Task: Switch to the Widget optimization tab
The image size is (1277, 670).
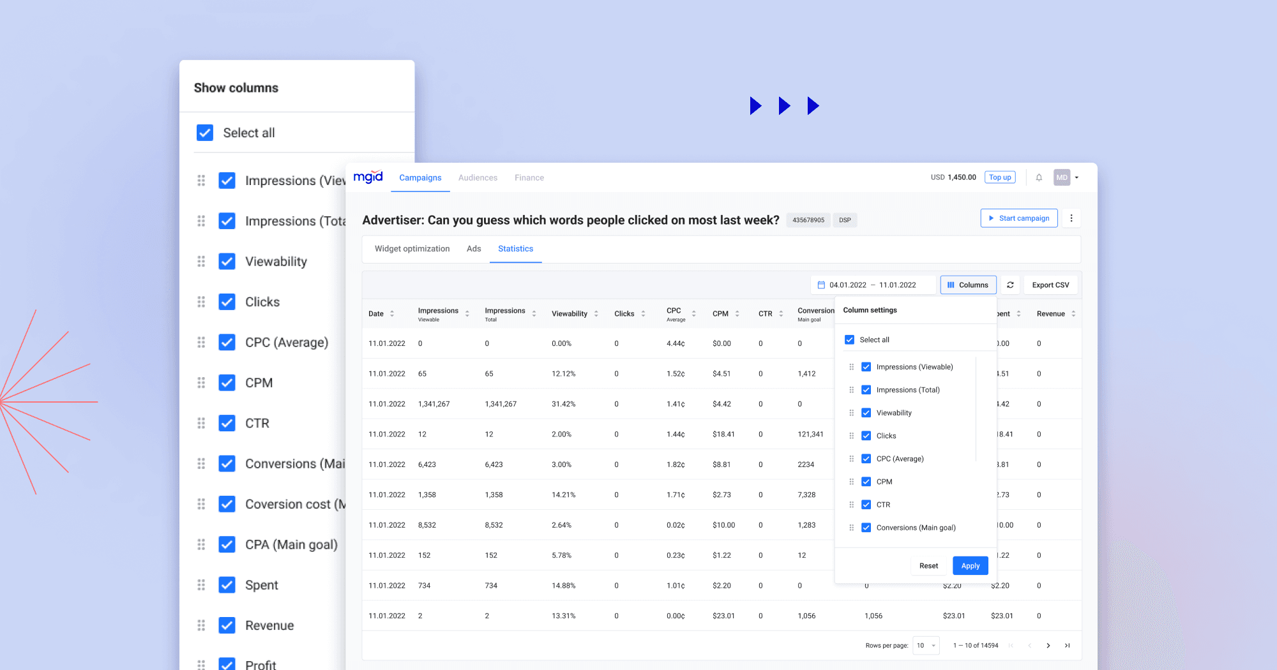Action: [412, 249]
